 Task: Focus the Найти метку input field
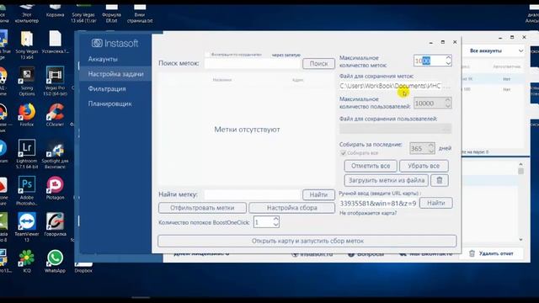[x=253, y=194]
